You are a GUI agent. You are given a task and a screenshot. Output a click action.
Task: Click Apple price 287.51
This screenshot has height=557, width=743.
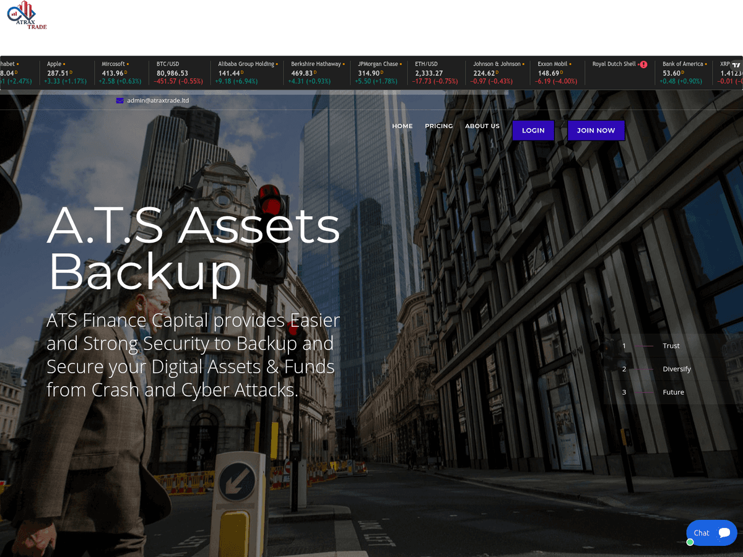point(58,73)
